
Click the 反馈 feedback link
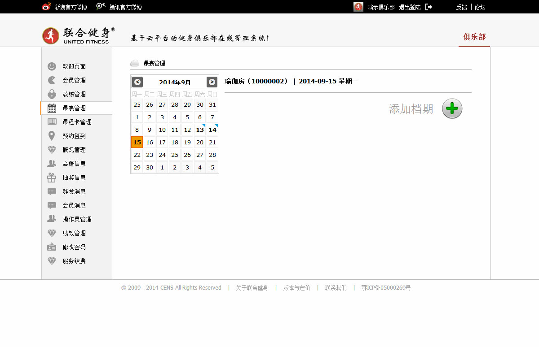point(461,7)
